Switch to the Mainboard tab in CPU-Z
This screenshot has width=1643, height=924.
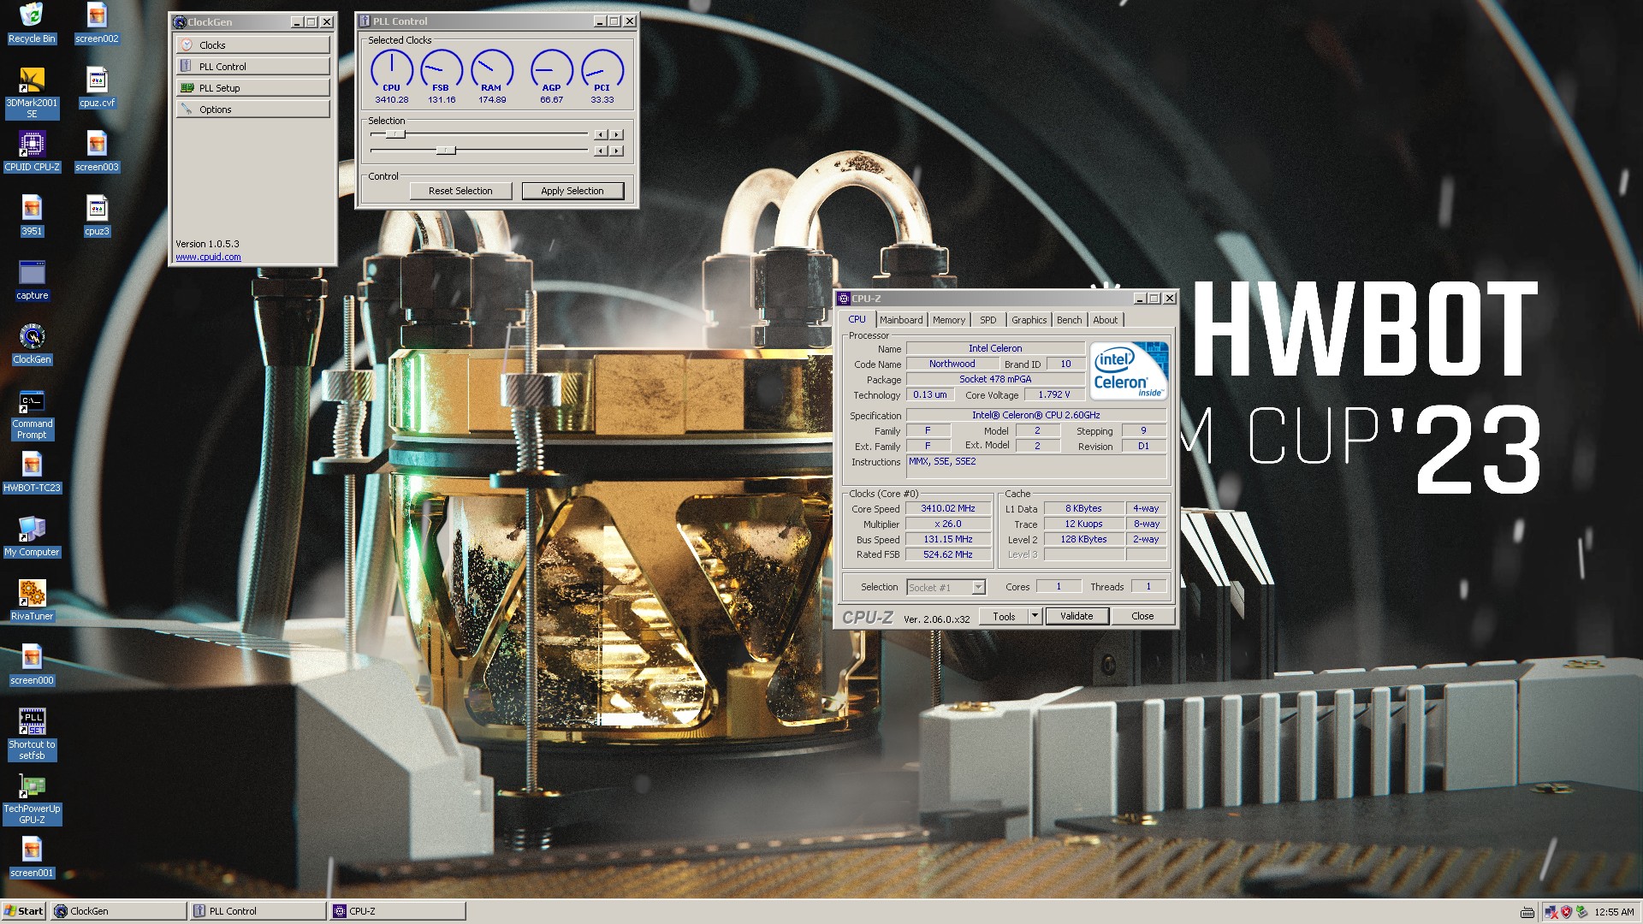click(x=901, y=320)
